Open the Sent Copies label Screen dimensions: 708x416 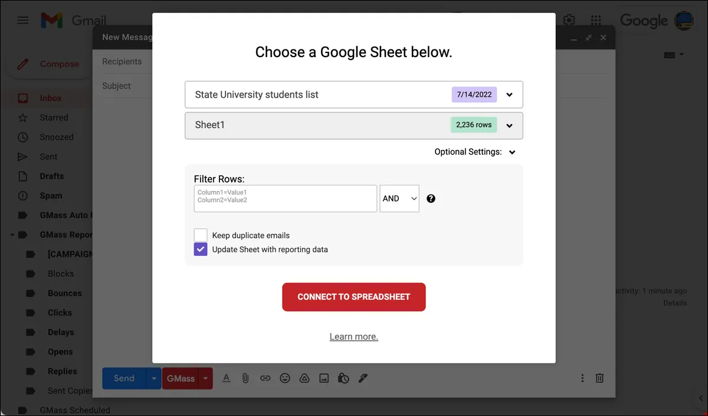[x=70, y=390]
